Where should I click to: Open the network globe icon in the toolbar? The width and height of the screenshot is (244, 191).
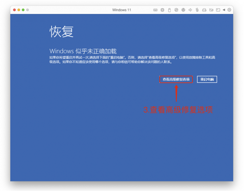(x=183, y=10)
